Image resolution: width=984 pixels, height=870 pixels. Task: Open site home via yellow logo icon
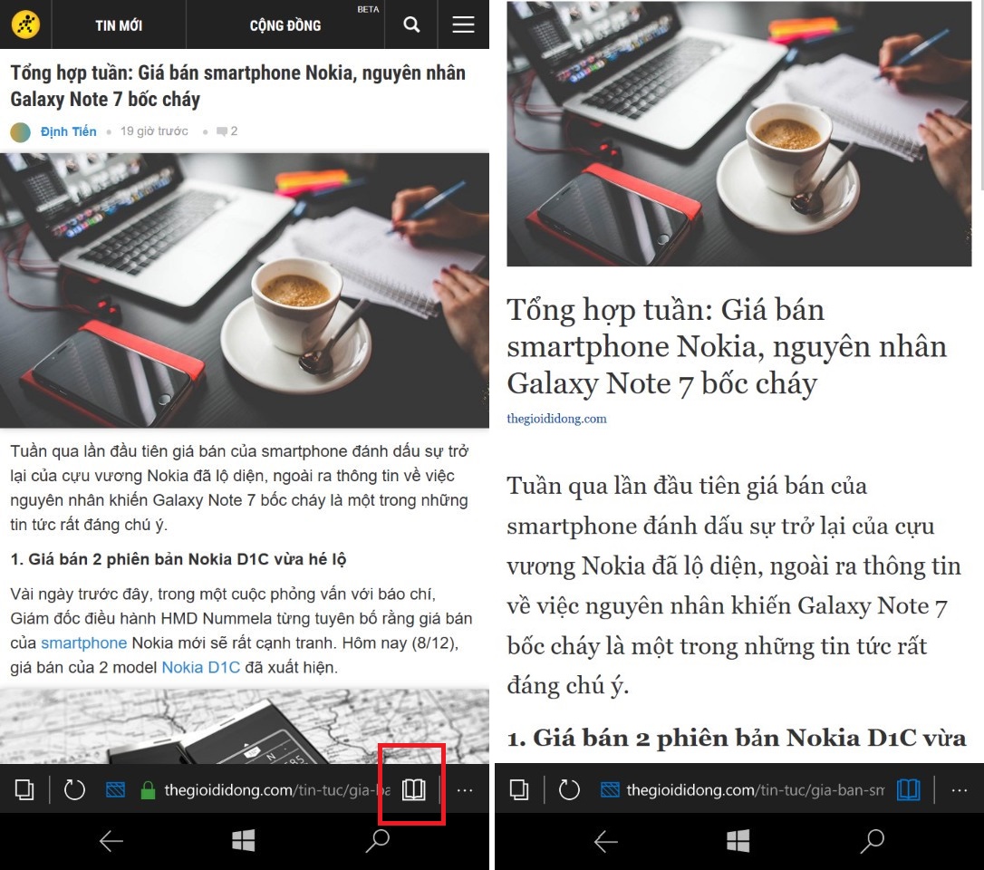click(25, 24)
